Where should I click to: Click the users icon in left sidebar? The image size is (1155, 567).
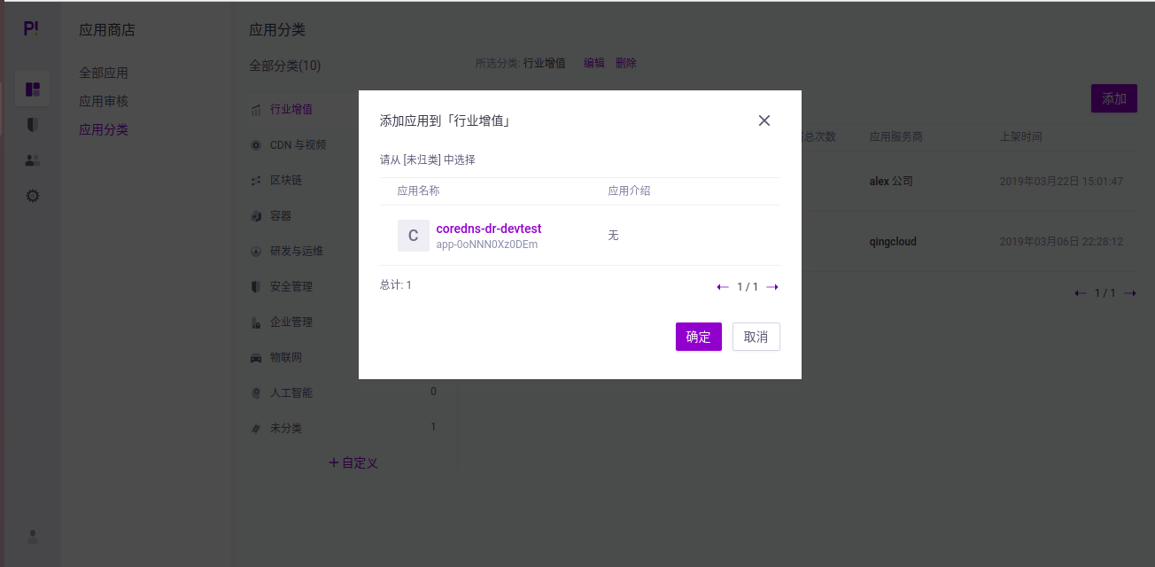(x=32, y=159)
